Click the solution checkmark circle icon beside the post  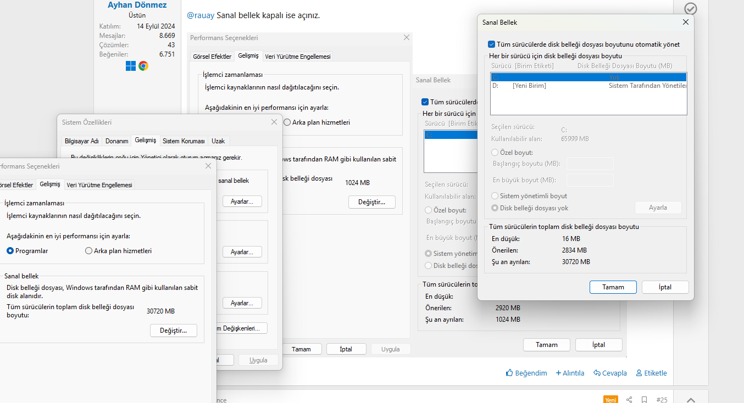691,9
